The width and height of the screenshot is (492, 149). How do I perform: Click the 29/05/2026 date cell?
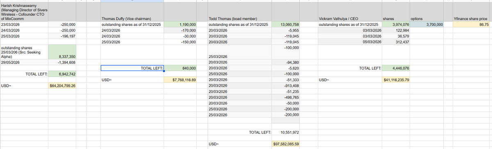(x=24, y=62)
